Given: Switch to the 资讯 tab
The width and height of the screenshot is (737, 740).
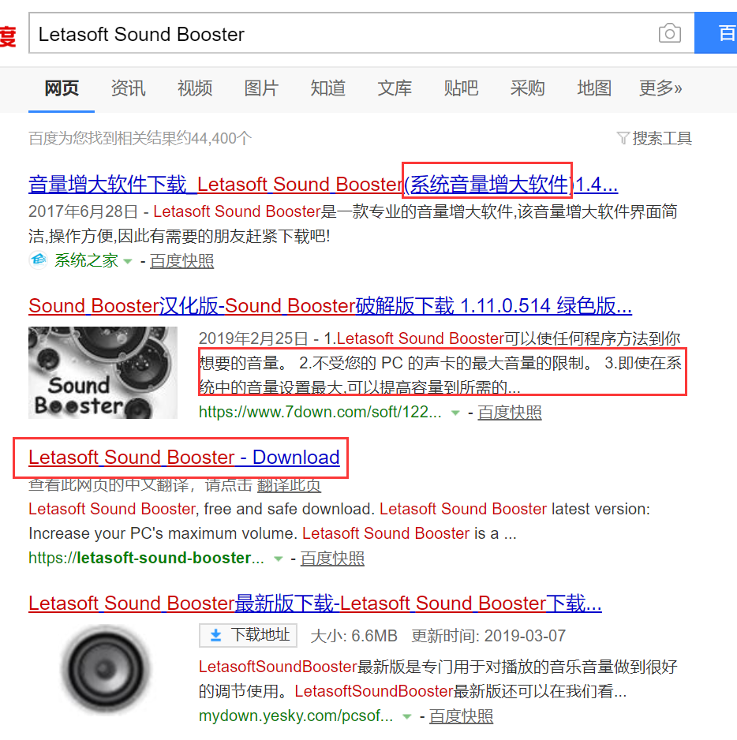Looking at the screenshot, I should [x=128, y=88].
